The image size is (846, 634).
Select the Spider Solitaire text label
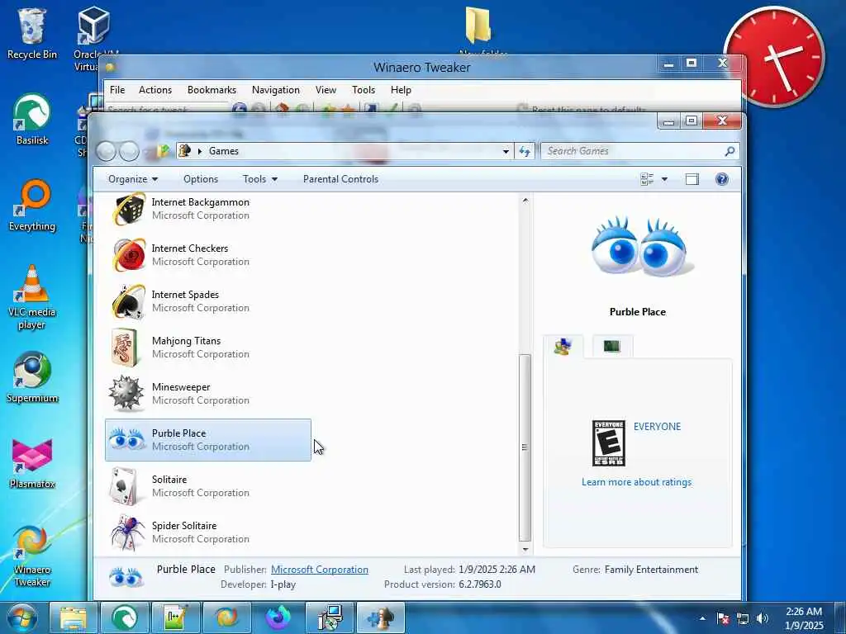184,526
